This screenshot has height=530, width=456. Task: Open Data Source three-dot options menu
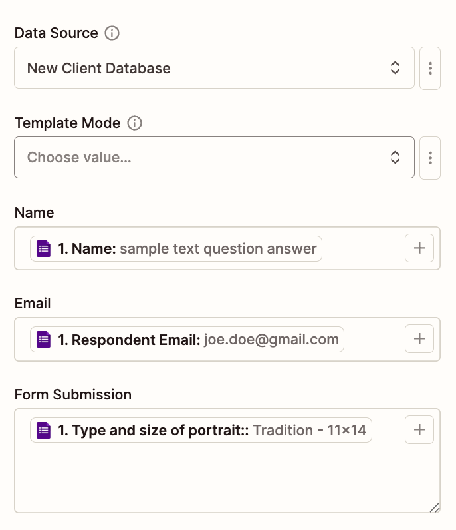pyautogui.click(x=431, y=68)
